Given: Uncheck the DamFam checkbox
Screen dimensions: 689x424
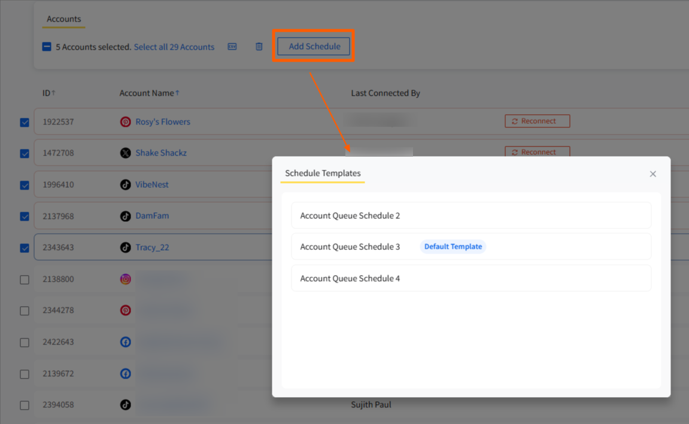Looking at the screenshot, I should tap(25, 216).
